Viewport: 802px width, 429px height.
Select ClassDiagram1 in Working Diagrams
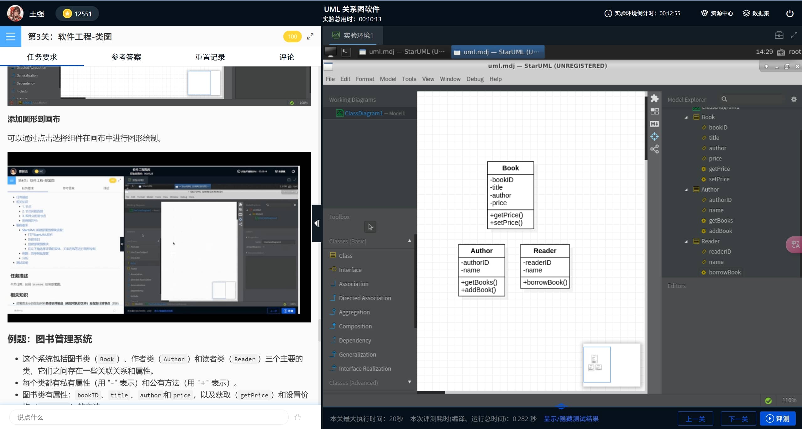(x=370, y=113)
